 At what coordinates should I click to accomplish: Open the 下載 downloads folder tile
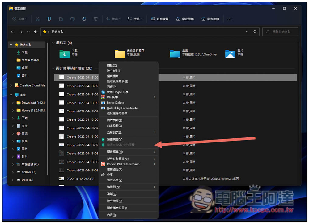[68, 53]
